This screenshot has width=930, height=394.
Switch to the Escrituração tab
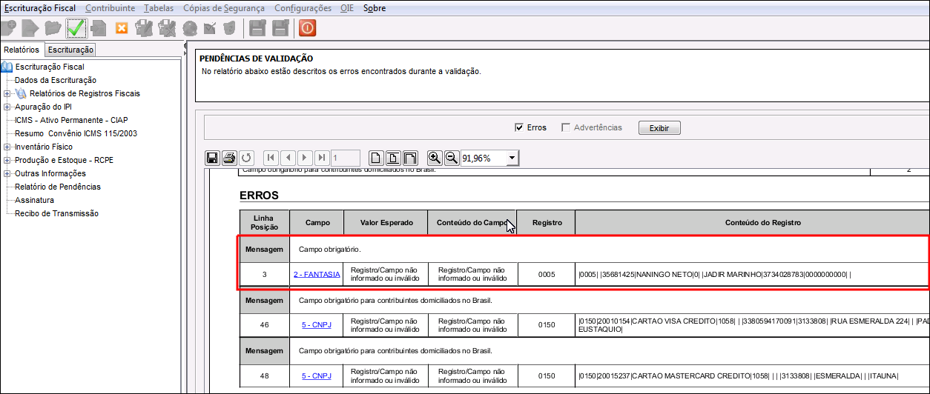70,50
